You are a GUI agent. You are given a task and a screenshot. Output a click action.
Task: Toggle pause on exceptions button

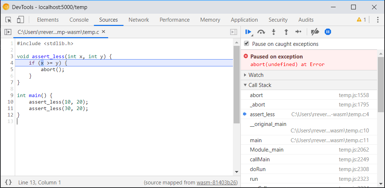(328, 32)
